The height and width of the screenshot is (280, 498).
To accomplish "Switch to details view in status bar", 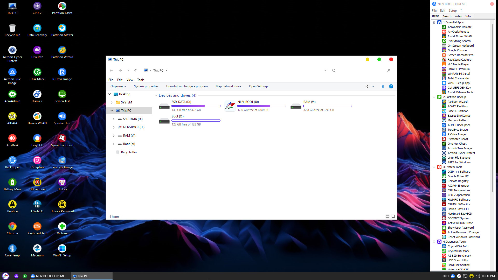I will (387, 216).
